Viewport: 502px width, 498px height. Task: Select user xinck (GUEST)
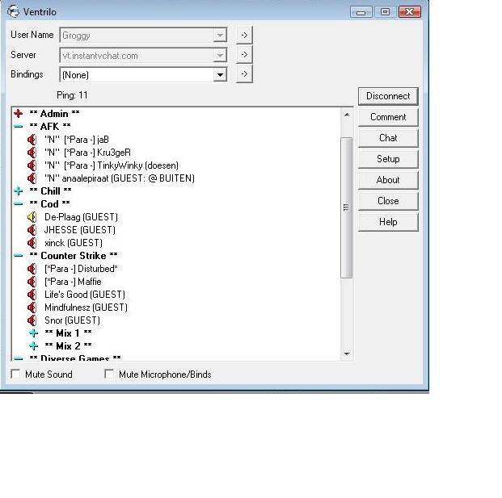(74, 243)
